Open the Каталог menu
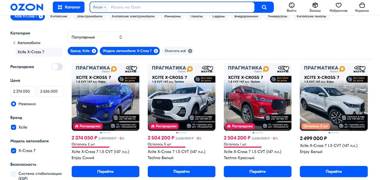Image resolution: width=380 pixels, height=180 pixels. (69, 7)
